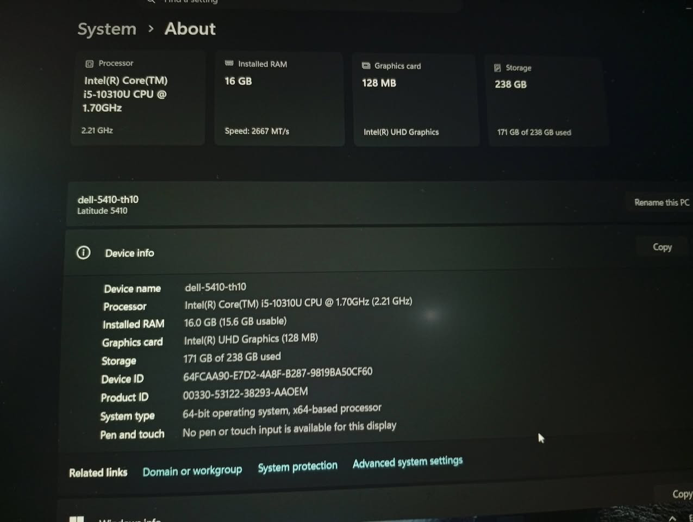Click the About breadcrumb title
The width and height of the screenshot is (693, 522).
(x=190, y=28)
